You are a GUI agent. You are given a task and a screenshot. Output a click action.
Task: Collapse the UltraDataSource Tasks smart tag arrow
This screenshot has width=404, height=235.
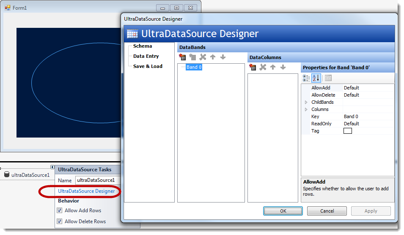(x=52, y=167)
